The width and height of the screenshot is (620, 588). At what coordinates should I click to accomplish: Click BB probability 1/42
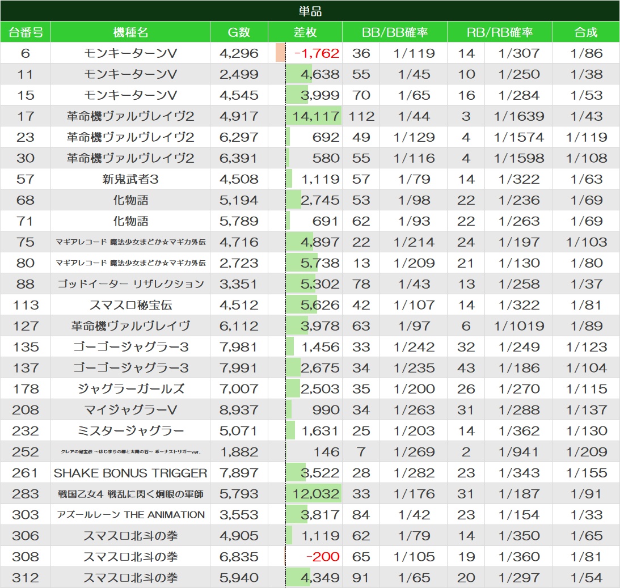coord(414,514)
